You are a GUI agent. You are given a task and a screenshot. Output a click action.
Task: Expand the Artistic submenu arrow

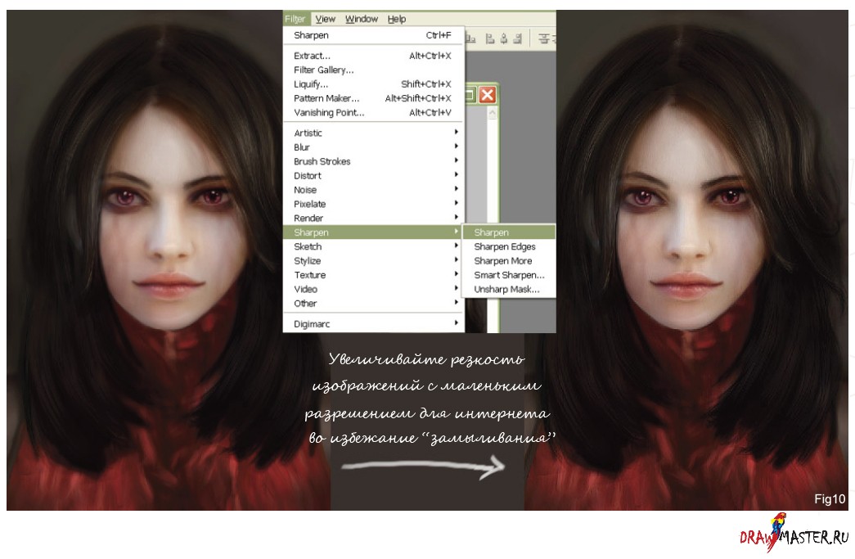pos(456,132)
